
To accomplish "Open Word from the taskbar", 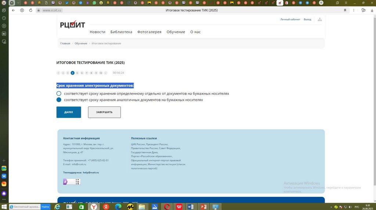I will pos(191,207).
